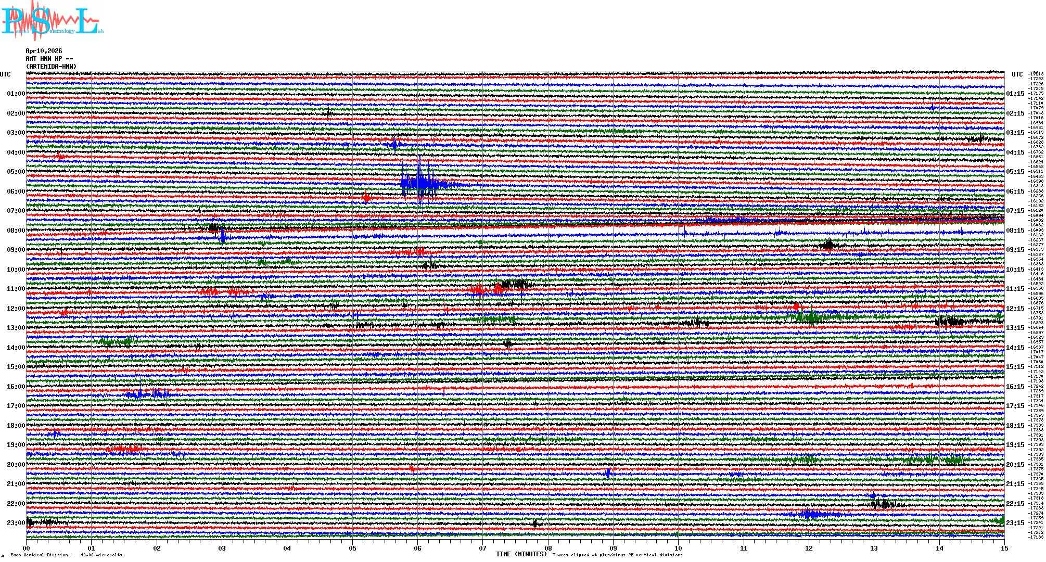Click the 00 minute tick on bottom axis
Viewport: 1046px width, 562px height.
(x=27, y=548)
